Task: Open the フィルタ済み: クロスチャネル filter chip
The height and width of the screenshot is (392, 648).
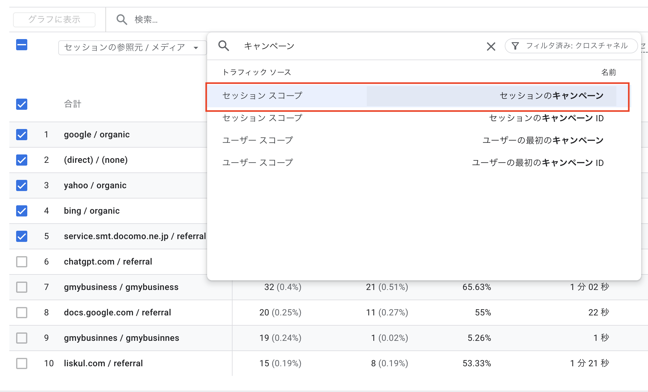Action: pos(576,46)
